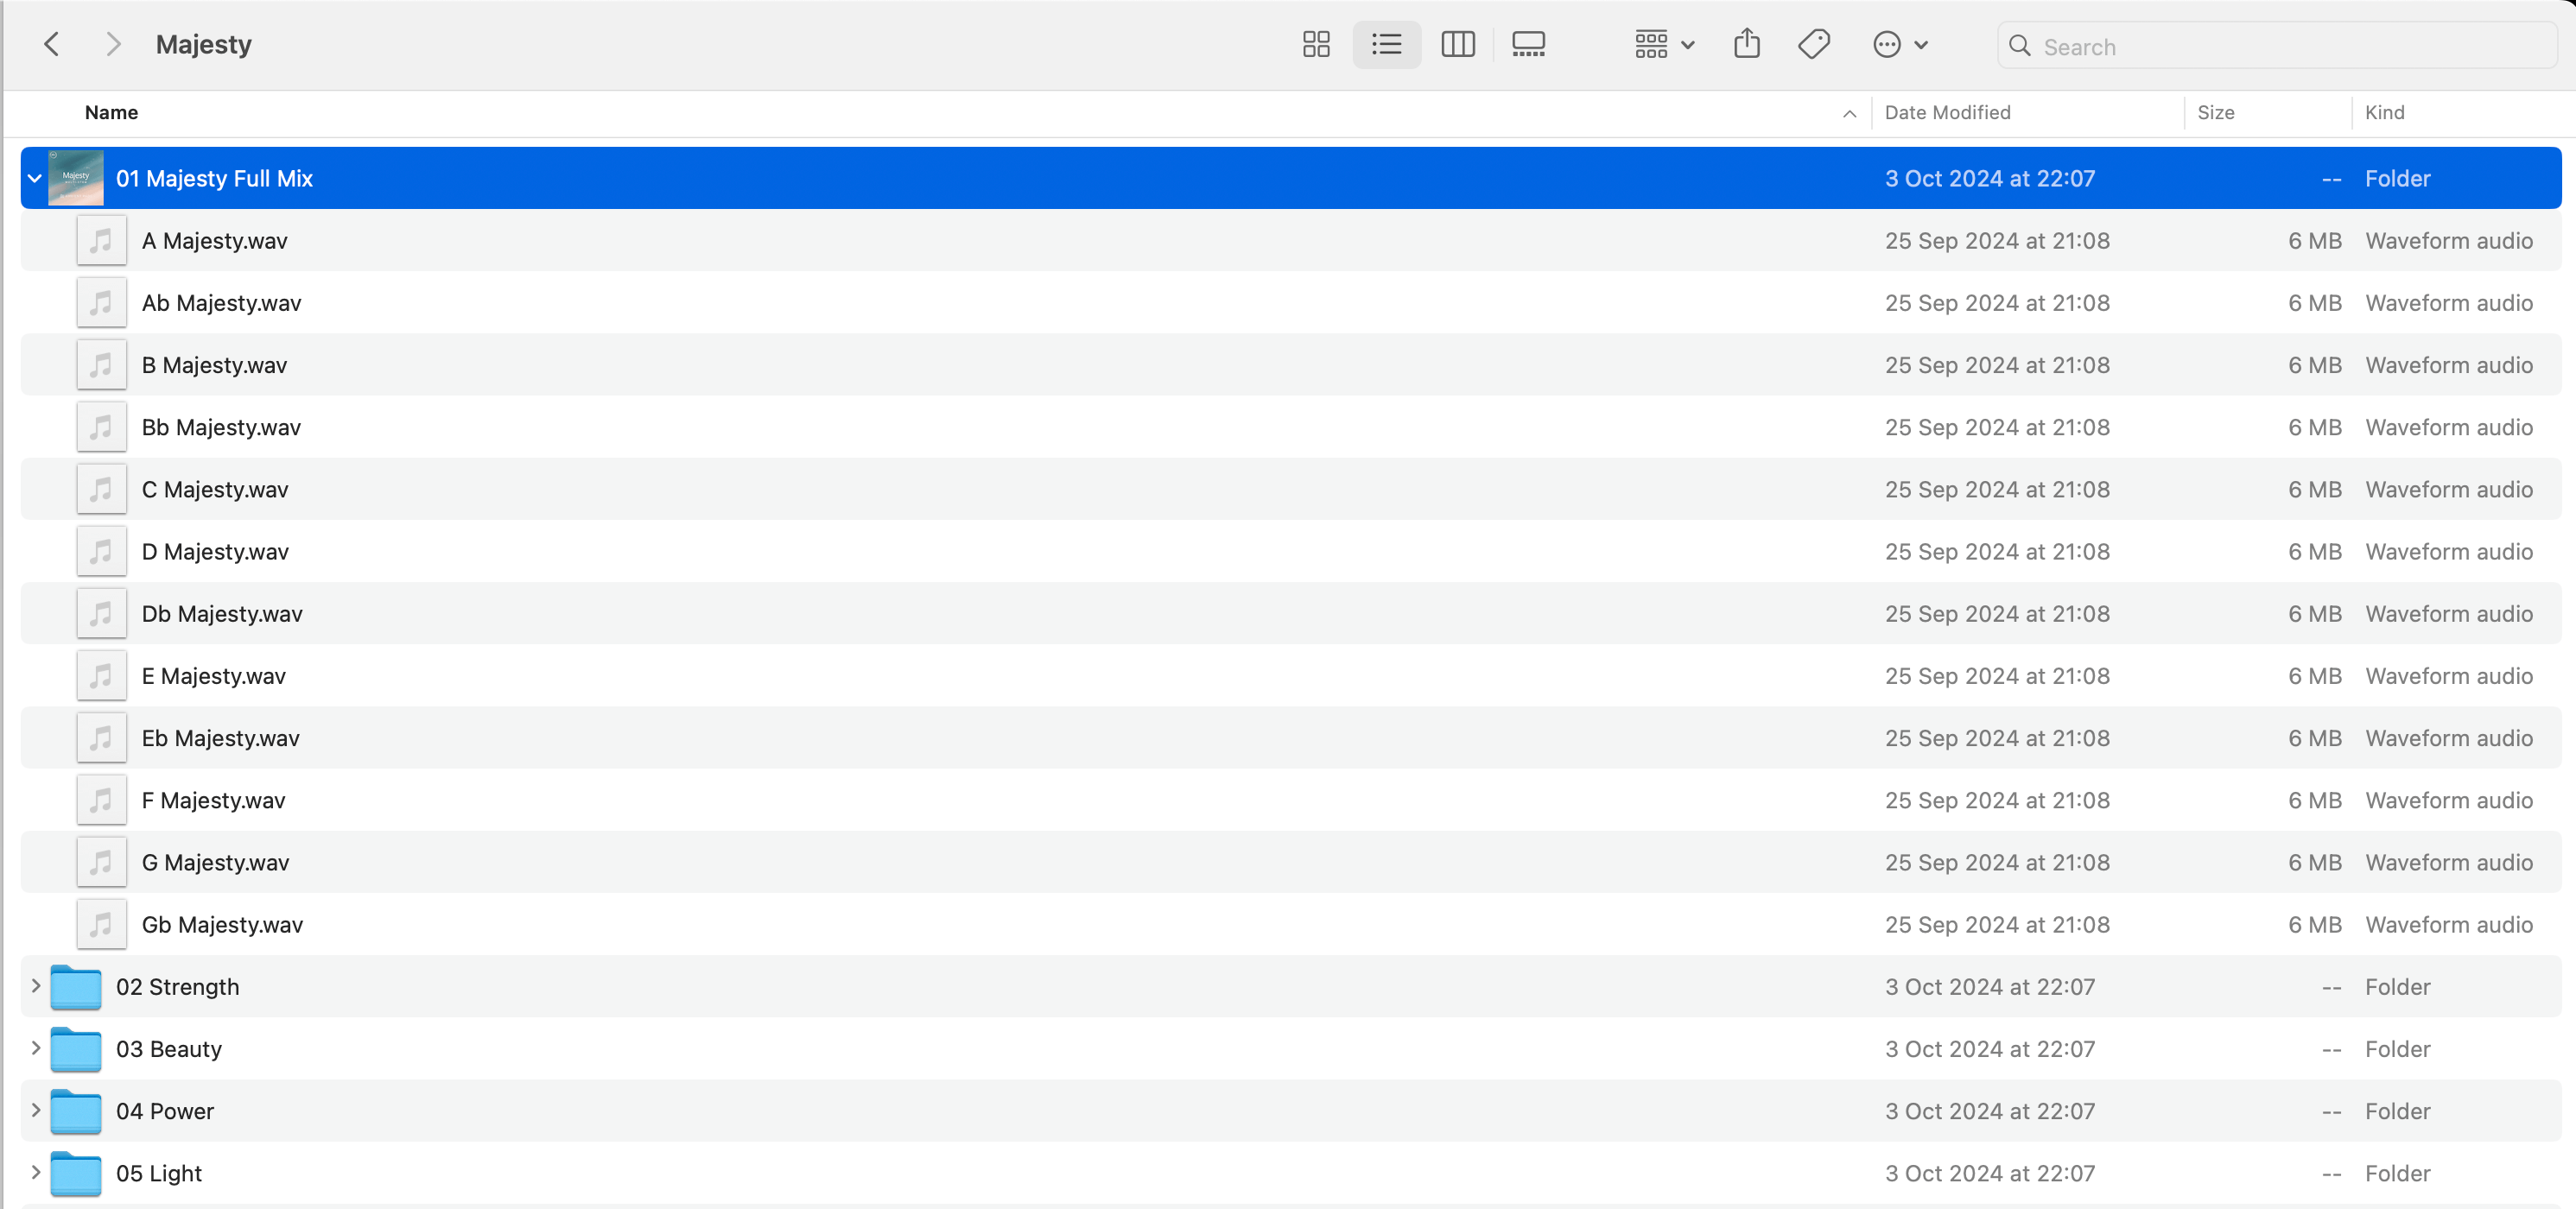Click the 03 Beauty folder icon
The height and width of the screenshot is (1209, 2576).
pyautogui.click(x=76, y=1049)
